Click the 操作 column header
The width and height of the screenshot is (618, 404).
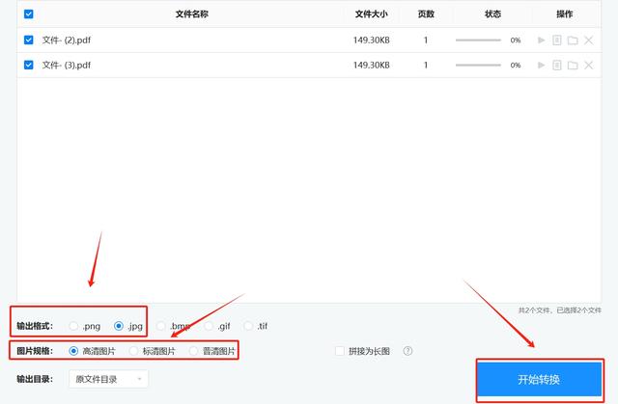(x=564, y=14)
